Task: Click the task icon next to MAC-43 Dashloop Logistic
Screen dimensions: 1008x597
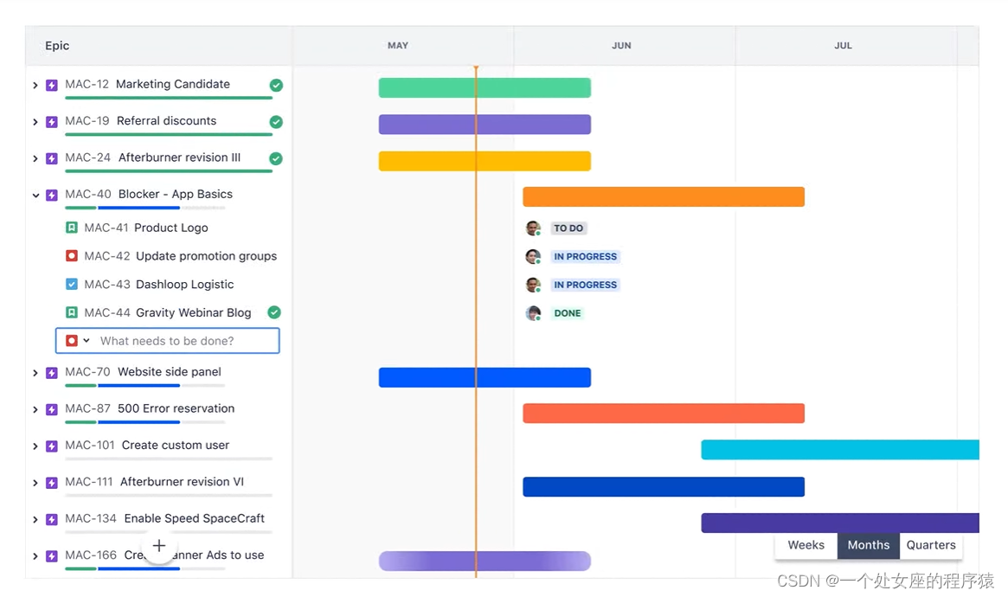Action: tap(73, 284)
